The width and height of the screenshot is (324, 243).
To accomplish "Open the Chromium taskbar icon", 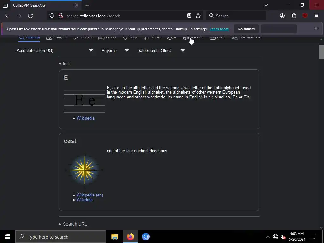I will [x=146, y=237].
